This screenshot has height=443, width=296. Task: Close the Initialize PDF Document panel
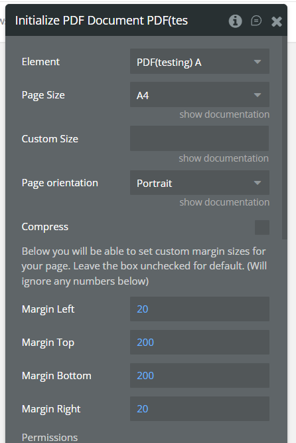277,21
